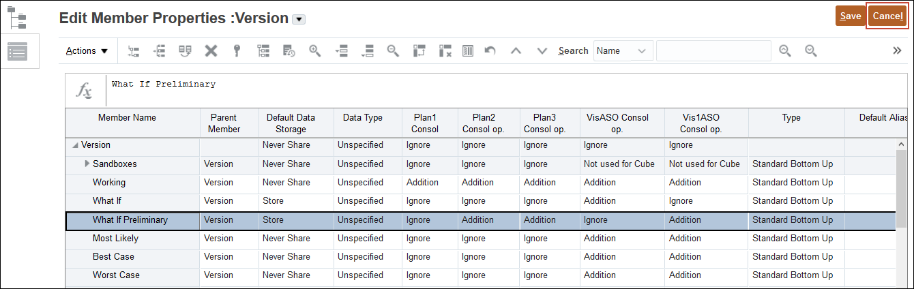
Task: Open the Actions menu
Action: tap(87, 50)
